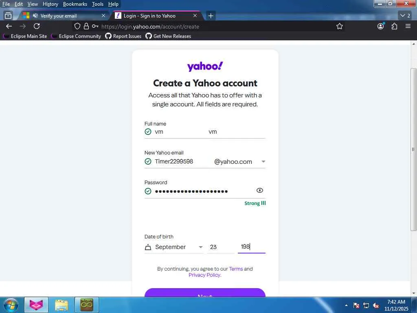Viewport: 417px width, 313px height.
Task: Open the Windows Start button
Action: click(x=11, y=305)
